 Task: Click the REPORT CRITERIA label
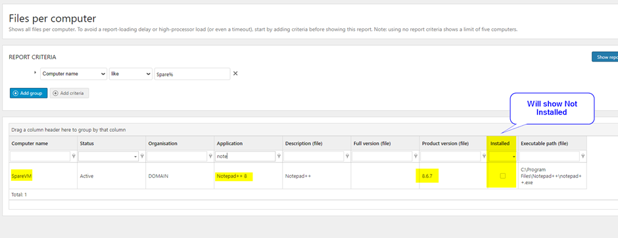(32, 57)
